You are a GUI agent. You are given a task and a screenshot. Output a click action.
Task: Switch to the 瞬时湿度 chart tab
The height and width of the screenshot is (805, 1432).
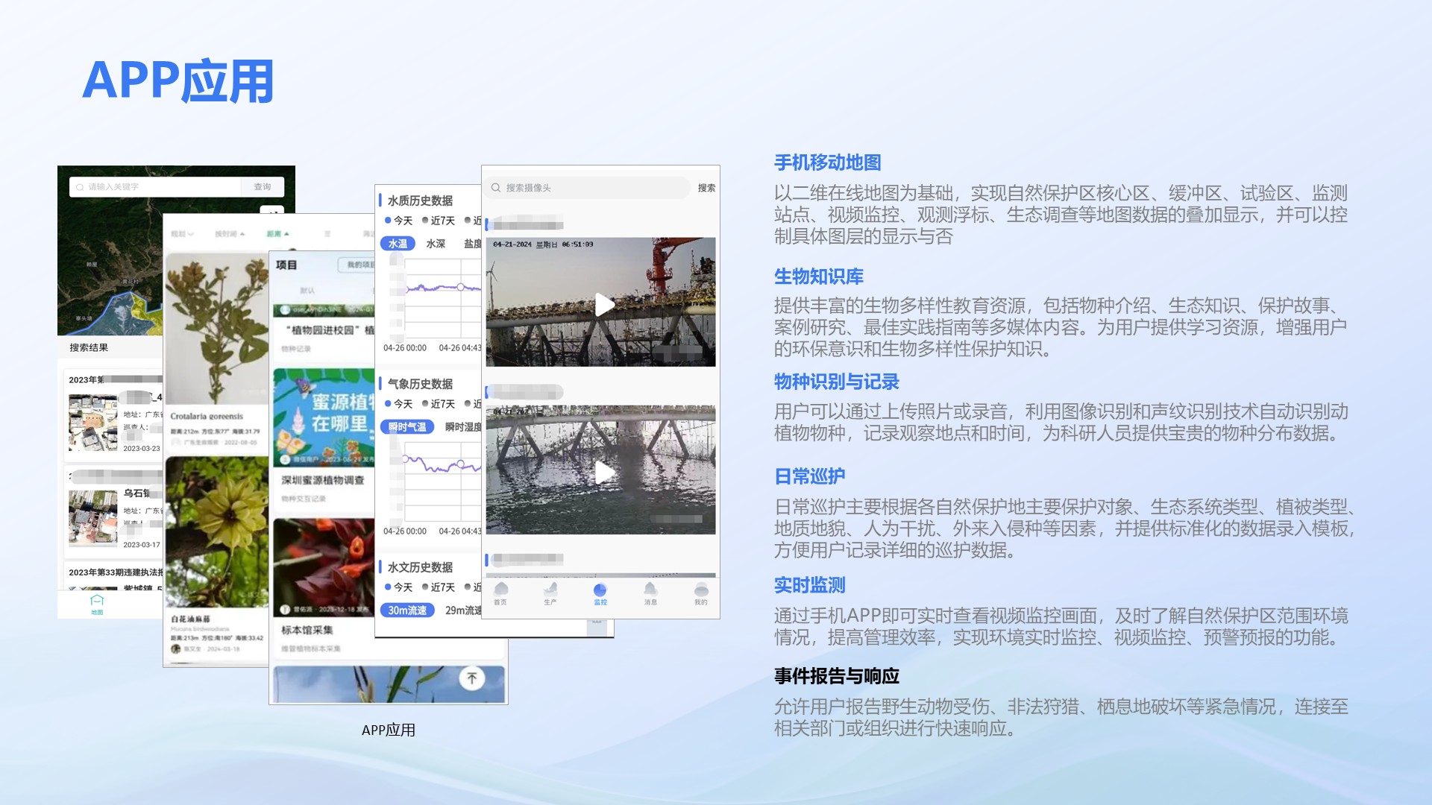point(463,427)
